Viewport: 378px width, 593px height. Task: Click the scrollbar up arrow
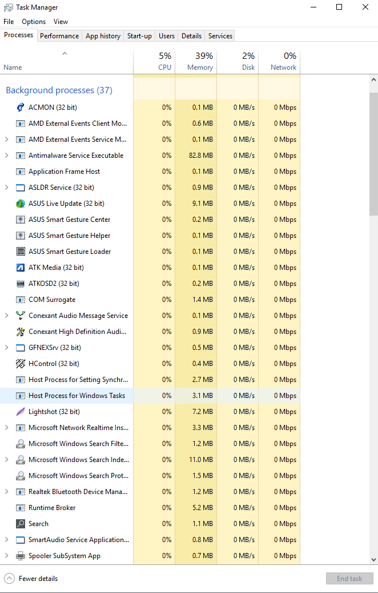click(x=373, y=80)
